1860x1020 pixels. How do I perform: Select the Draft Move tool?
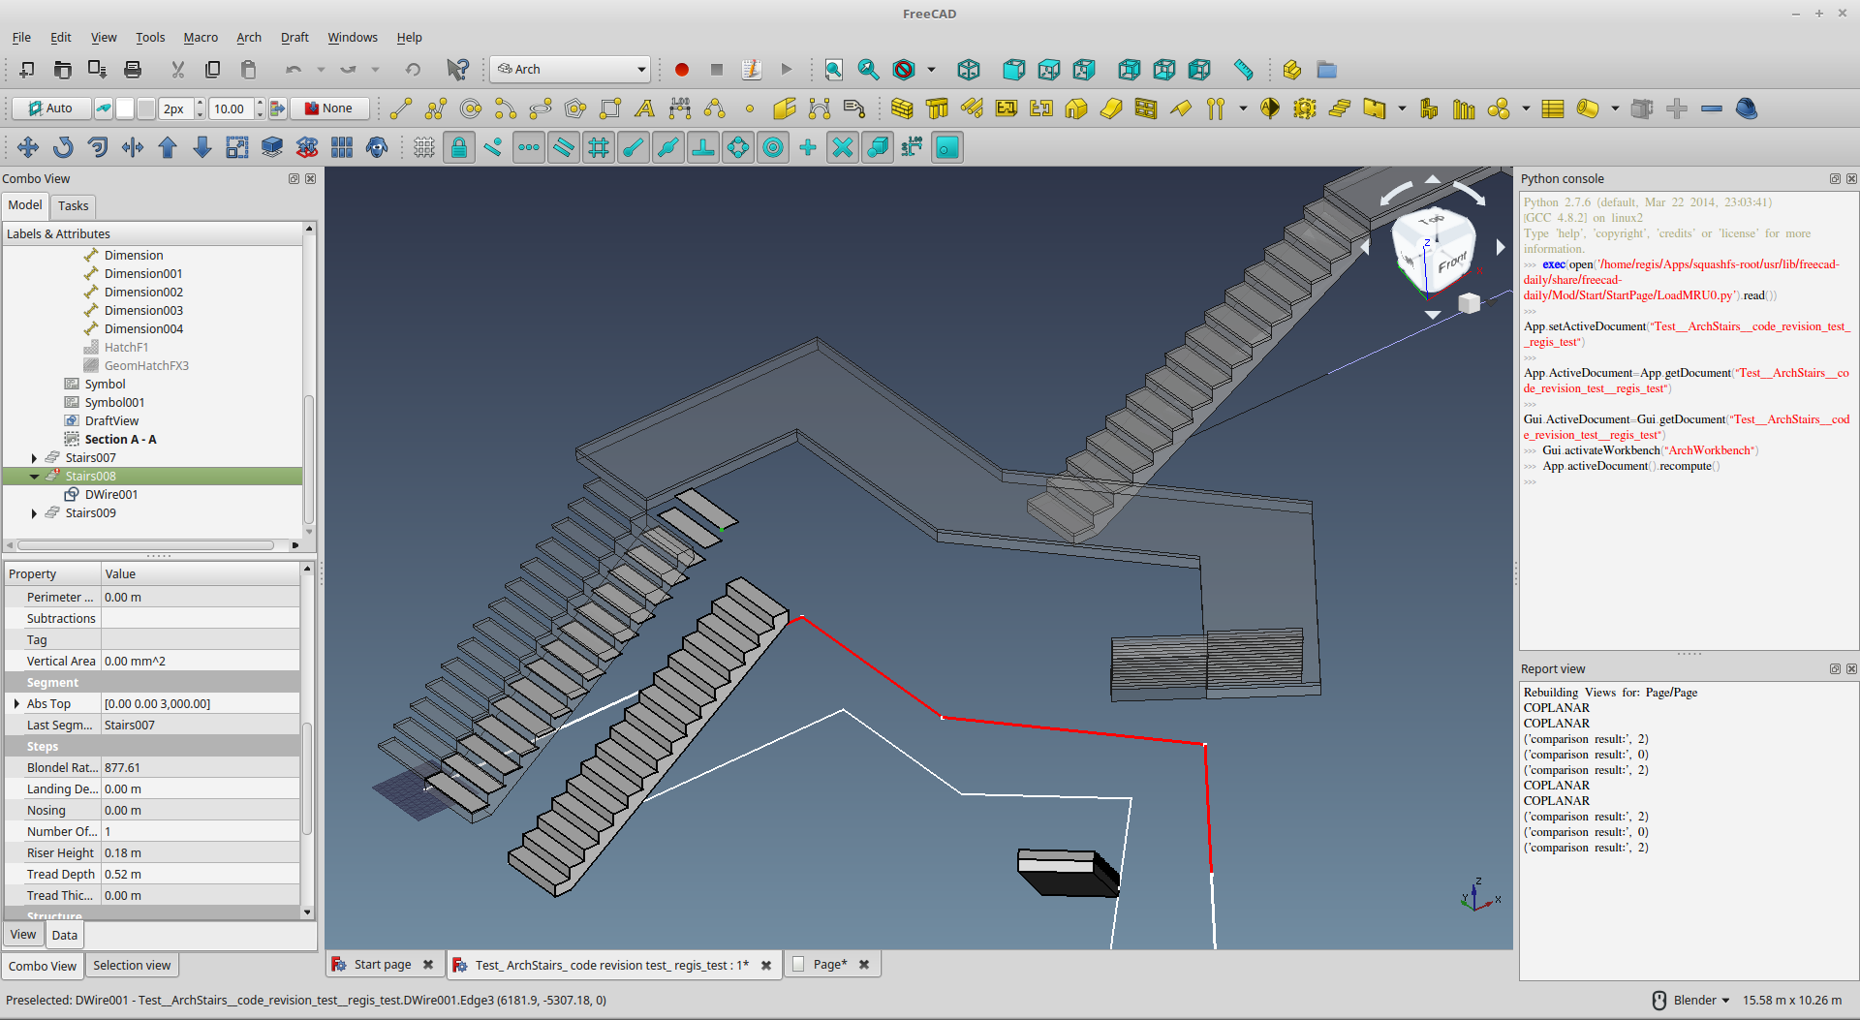coord(28,147)
